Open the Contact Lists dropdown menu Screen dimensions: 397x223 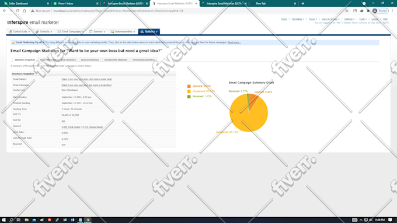[19, 31]
